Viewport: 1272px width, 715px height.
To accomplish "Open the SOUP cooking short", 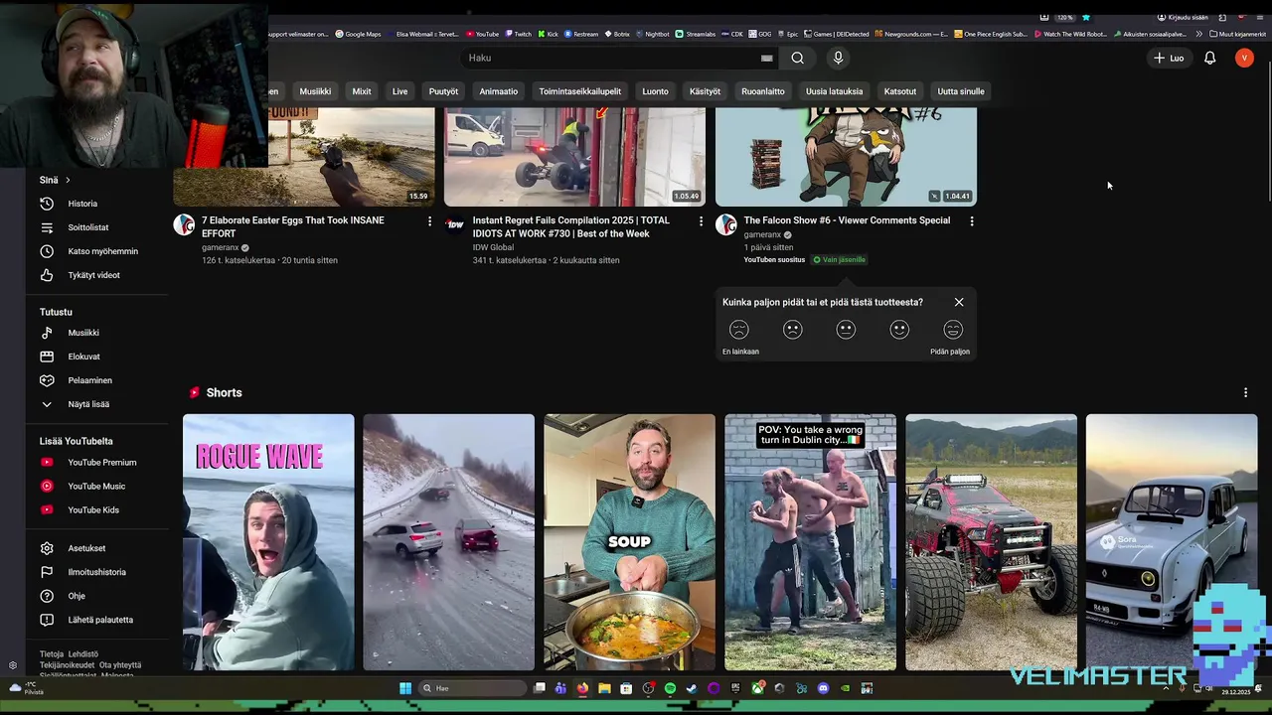I will tap(629, 542).
